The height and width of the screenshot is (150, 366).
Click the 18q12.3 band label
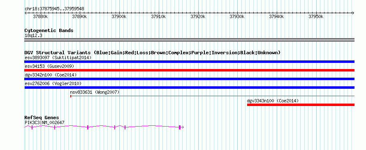[33, 36]
